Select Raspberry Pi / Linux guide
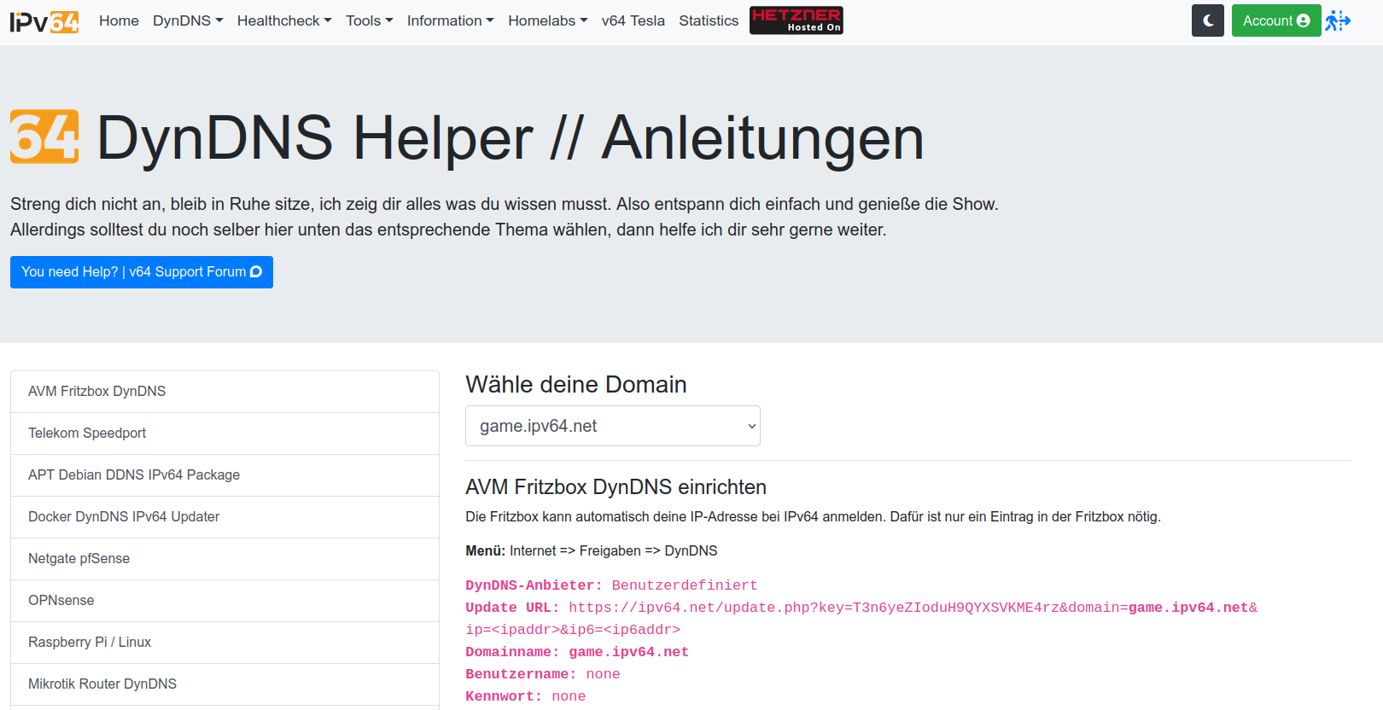This screenshot has width=1383, height=710. 225,643
